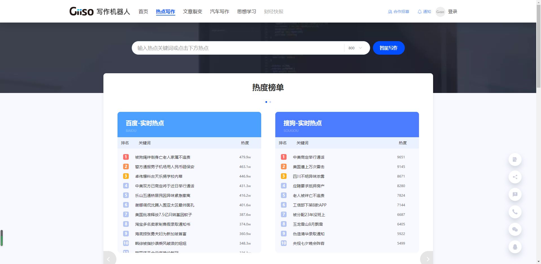Select 央视七夕晚会阵容 topic

(309, 243)
